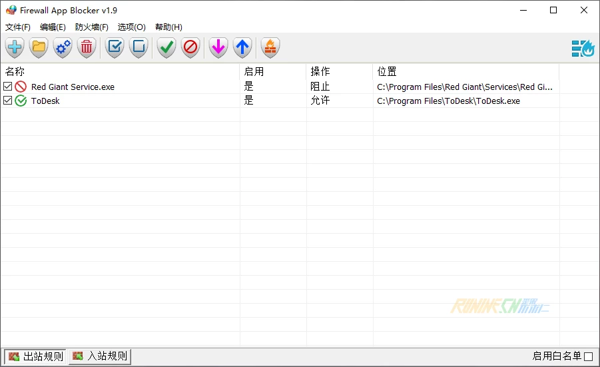Click the yellow folder add-folder icon
This screenshot has height=367, width=600.
click(39, 47)
